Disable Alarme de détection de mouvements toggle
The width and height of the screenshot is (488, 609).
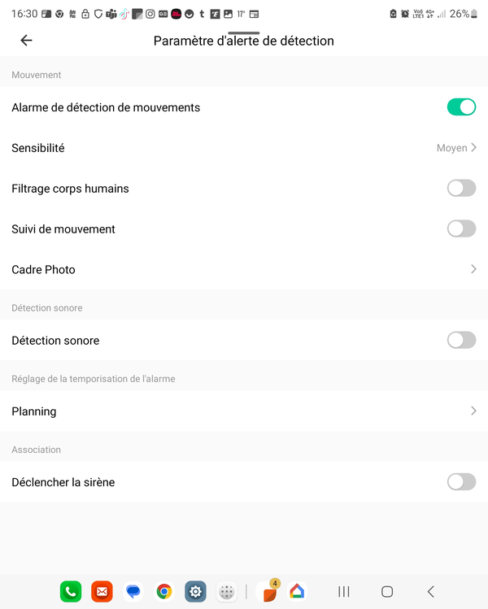(x=461, y=107)
